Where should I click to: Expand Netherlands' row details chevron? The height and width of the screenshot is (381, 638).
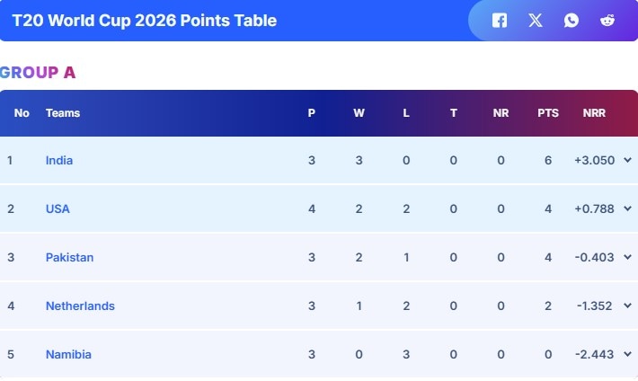[x=627, y=306]
